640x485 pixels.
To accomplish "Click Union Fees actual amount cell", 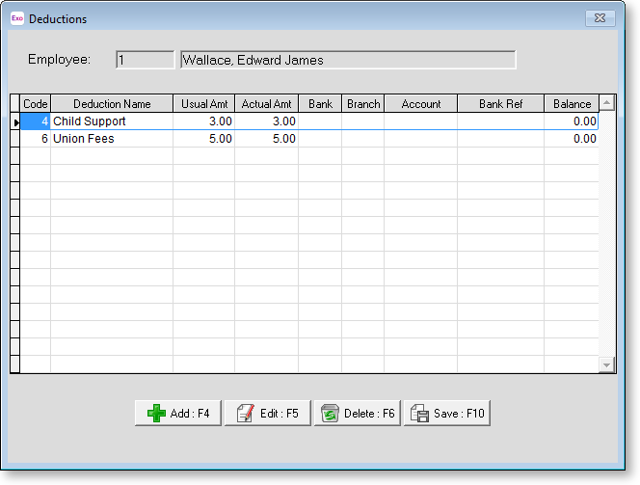I will coord(266,139).
